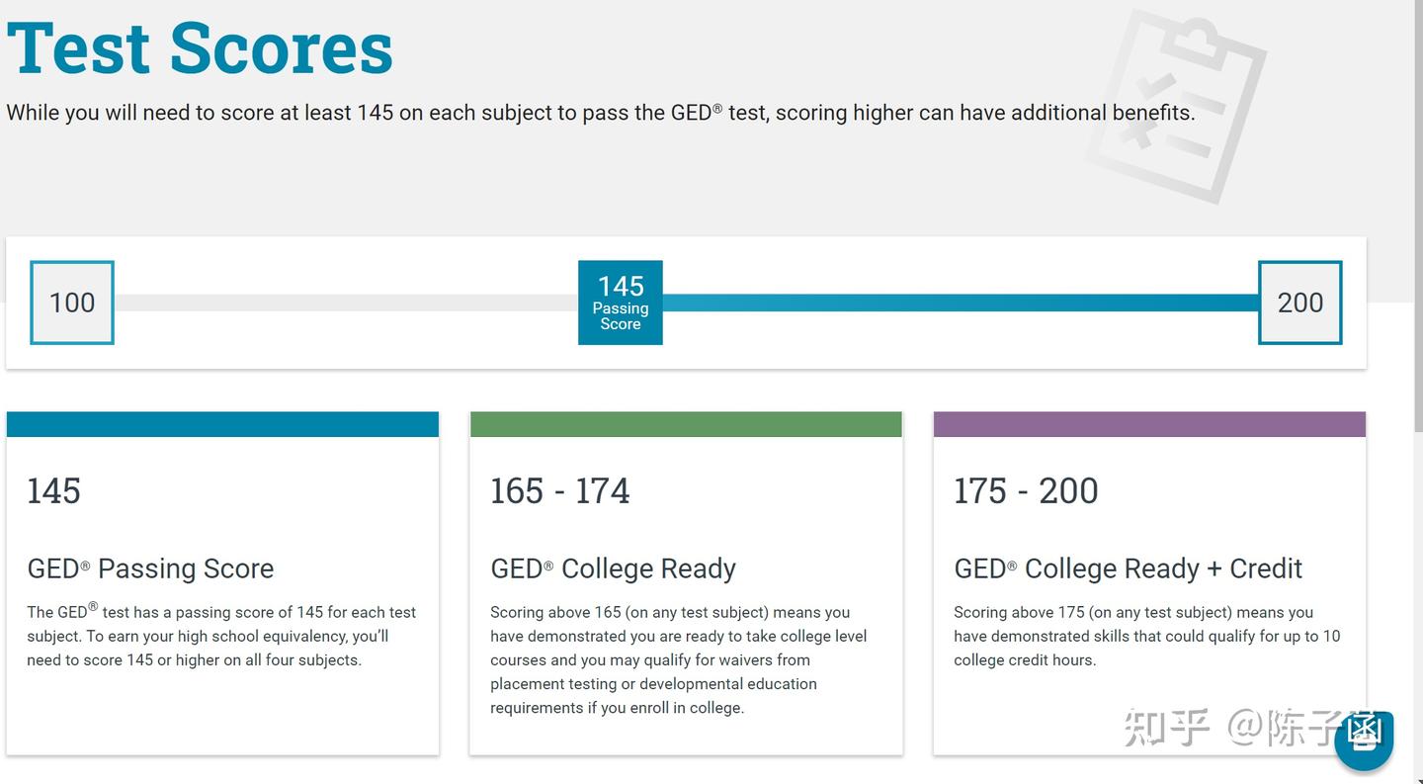Click the GED Passing Score card title
Image resolution: width=1423 pixels, height=784 pixels.
pos(150,568)
